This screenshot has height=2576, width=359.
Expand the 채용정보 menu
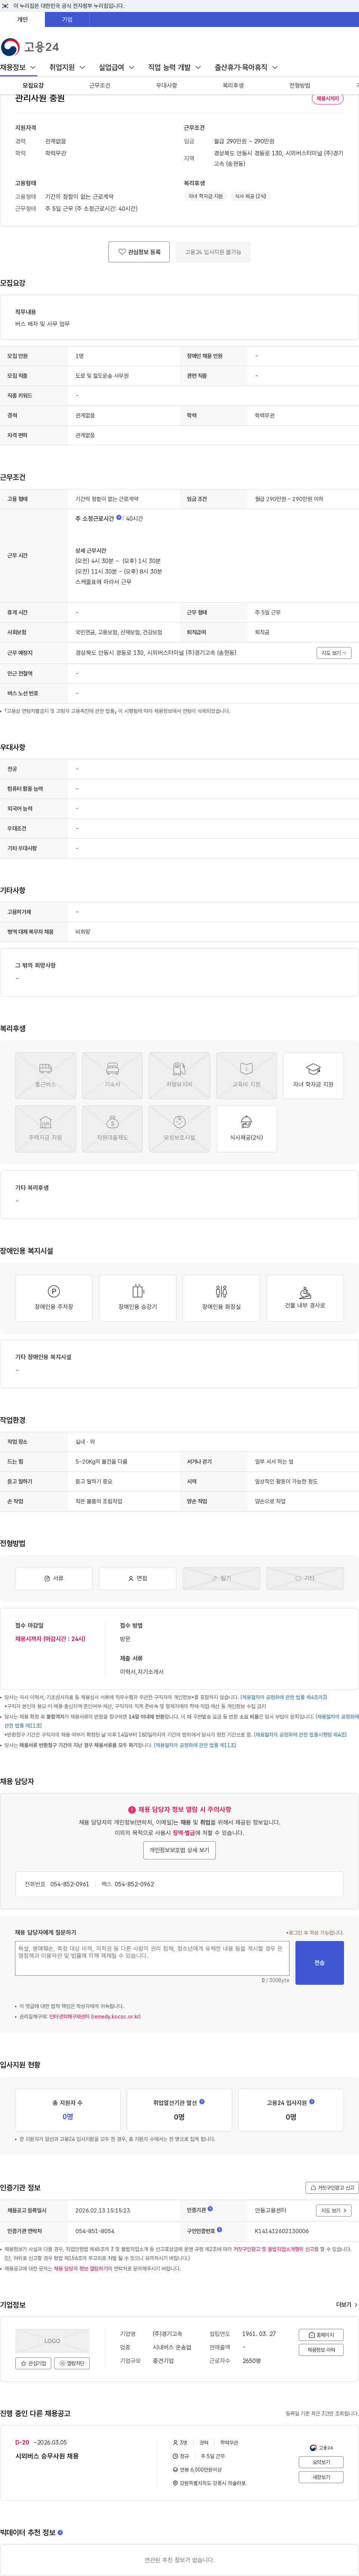click(18, 67)
